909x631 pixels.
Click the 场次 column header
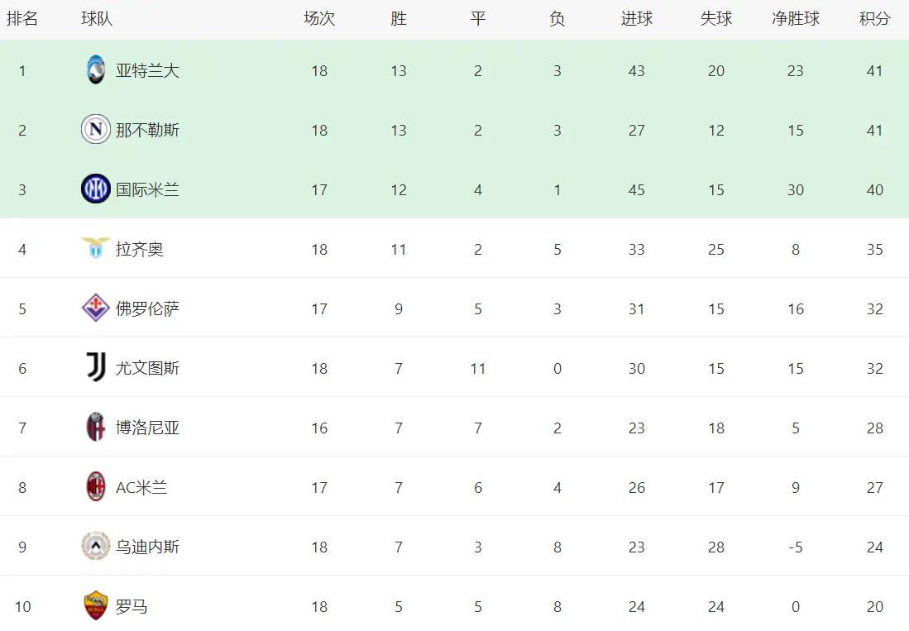coord(319,19)
